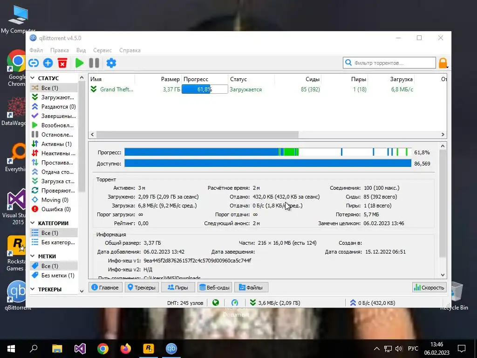Sort by the Пиры column header
Image resolution: width=477 pixels, height=358 pixels.
(x=344, y=79)
